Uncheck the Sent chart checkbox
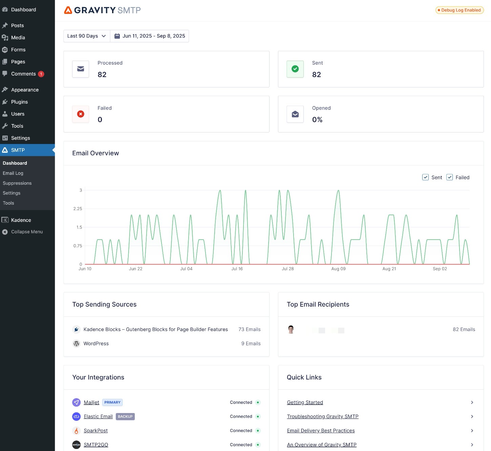Screen dimensions: 491x451 pyautogui.click(x=426, y=177)
